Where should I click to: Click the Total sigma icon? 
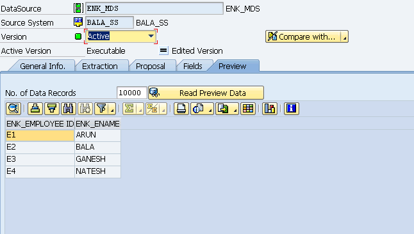click(x=129, y=109)
